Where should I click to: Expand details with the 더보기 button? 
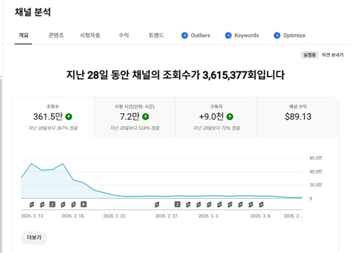(x=34, y=237)
